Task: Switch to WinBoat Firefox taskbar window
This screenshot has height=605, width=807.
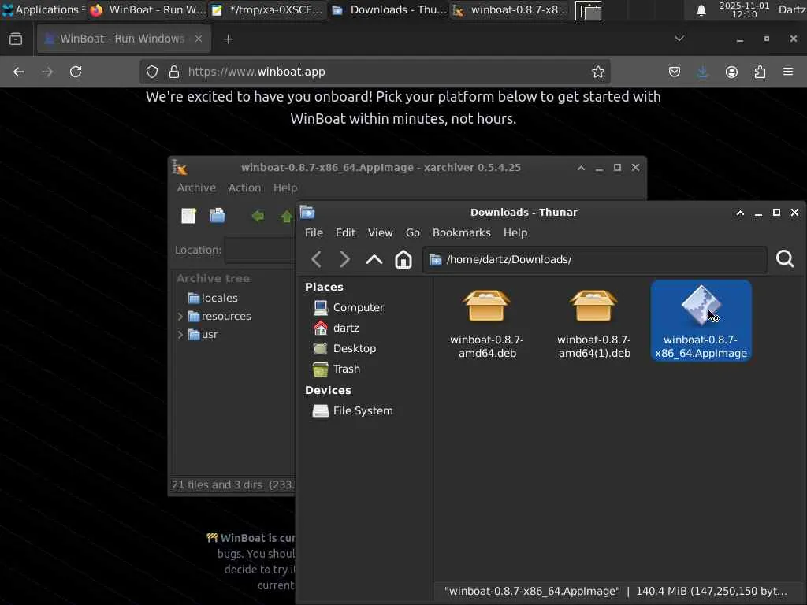Action: (x=147, y=9)
